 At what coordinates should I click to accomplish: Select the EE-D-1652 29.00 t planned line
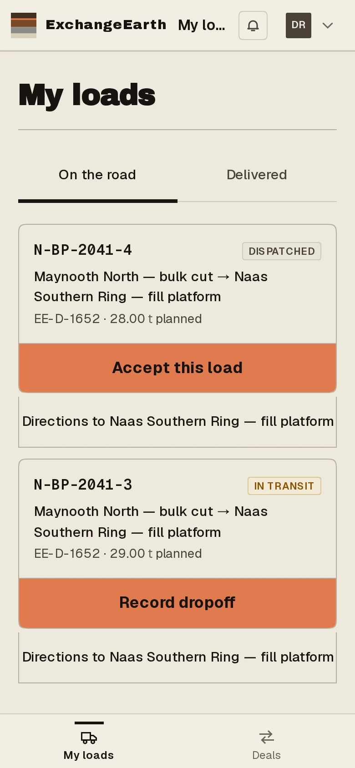(118, 553)
